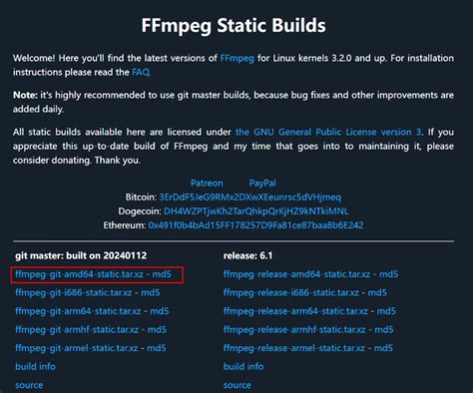Viewport: 473px width, 393px height.
Task: Open the FFmpeg link in welcome text
Action: (236, 58)
